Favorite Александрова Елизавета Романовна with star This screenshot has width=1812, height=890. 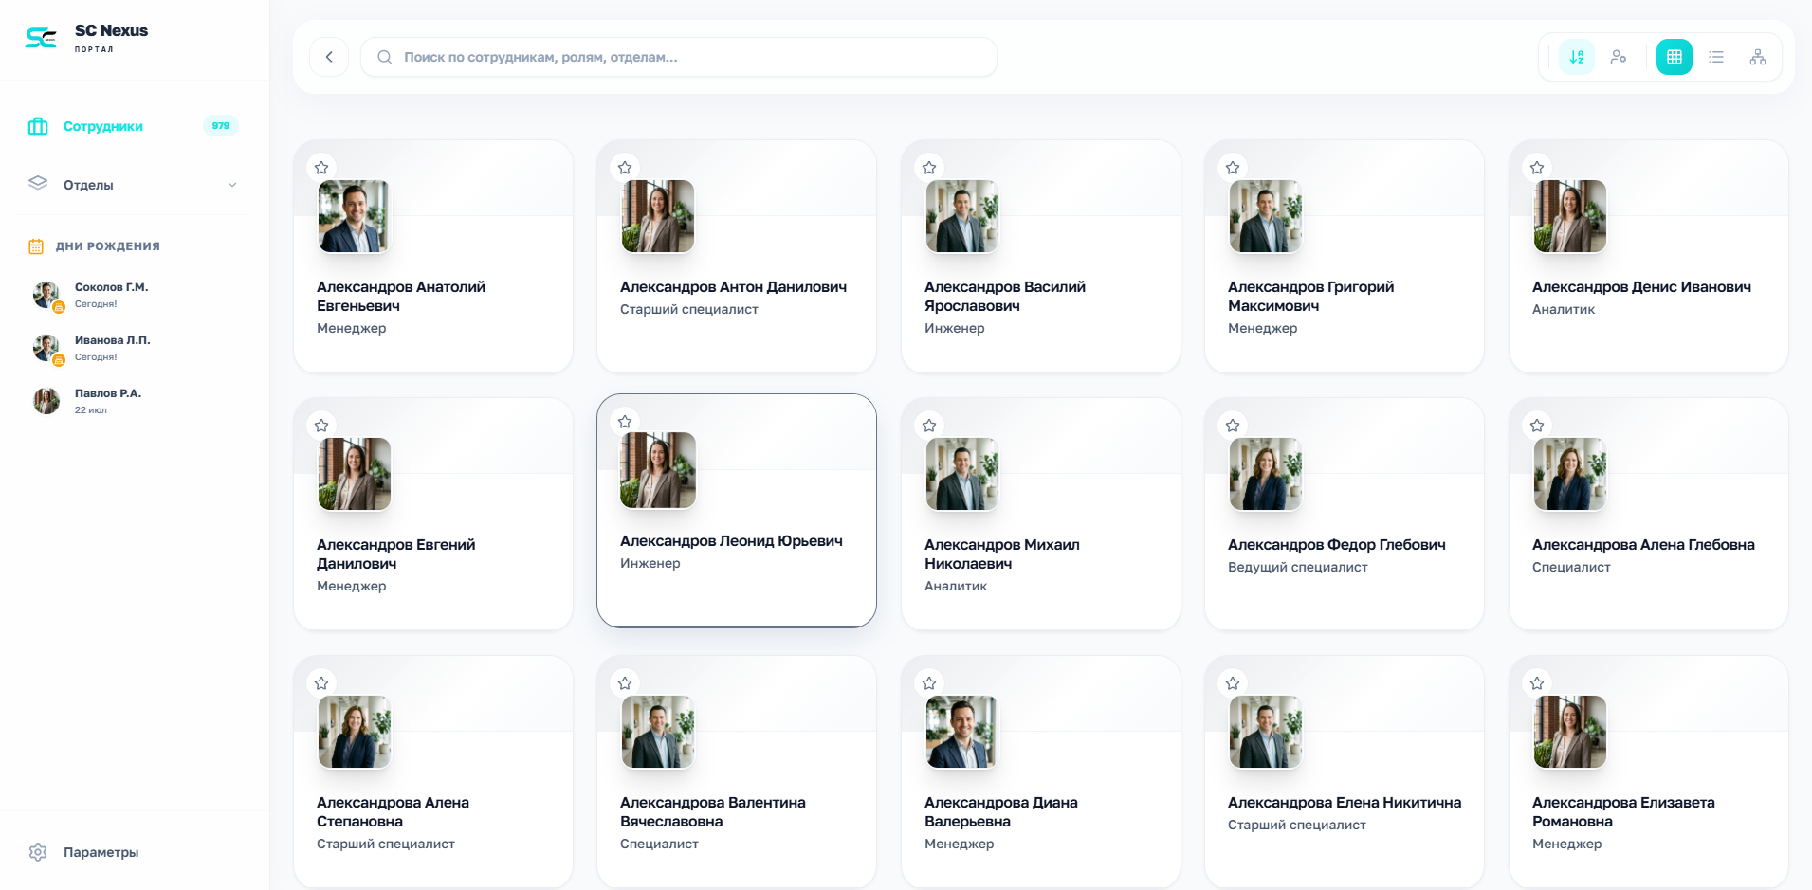(1537, 683)
